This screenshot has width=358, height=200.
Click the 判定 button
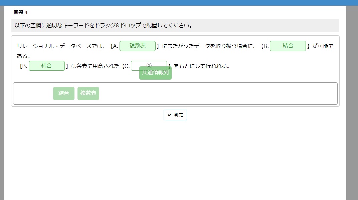pos(175,115)
